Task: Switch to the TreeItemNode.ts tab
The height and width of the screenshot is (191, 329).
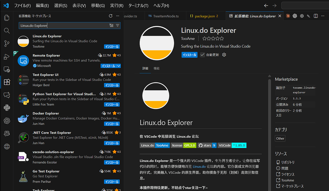Action: (165, 16)
